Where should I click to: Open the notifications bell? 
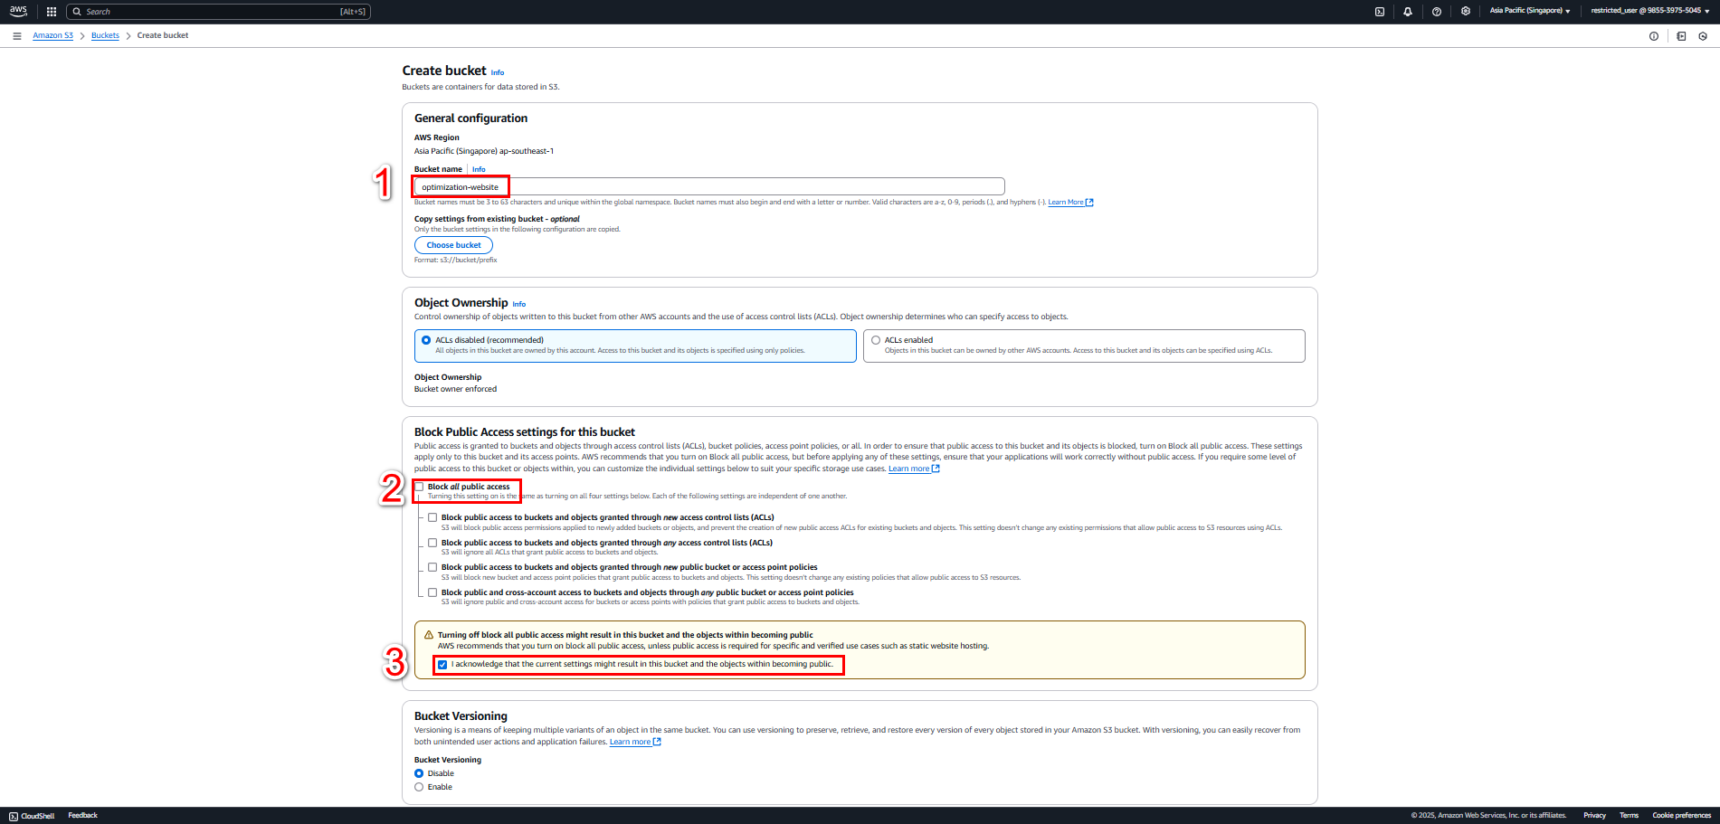click(x=1408, y=12)
